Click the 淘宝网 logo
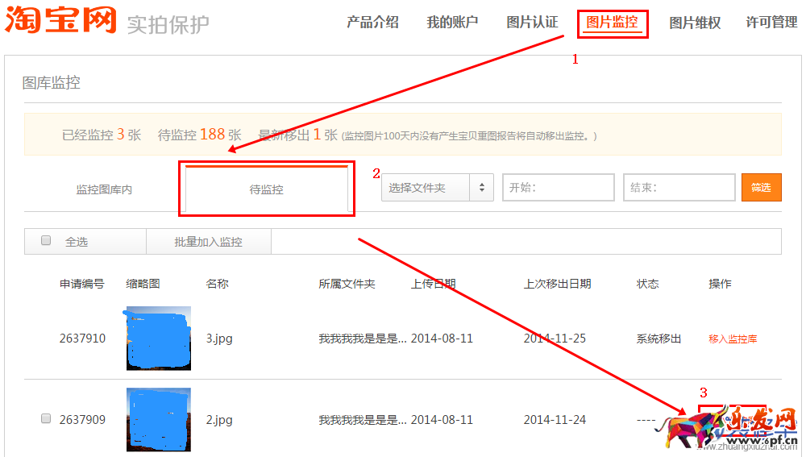The width and height of the screenshot is (806, 457). (60, 20)
